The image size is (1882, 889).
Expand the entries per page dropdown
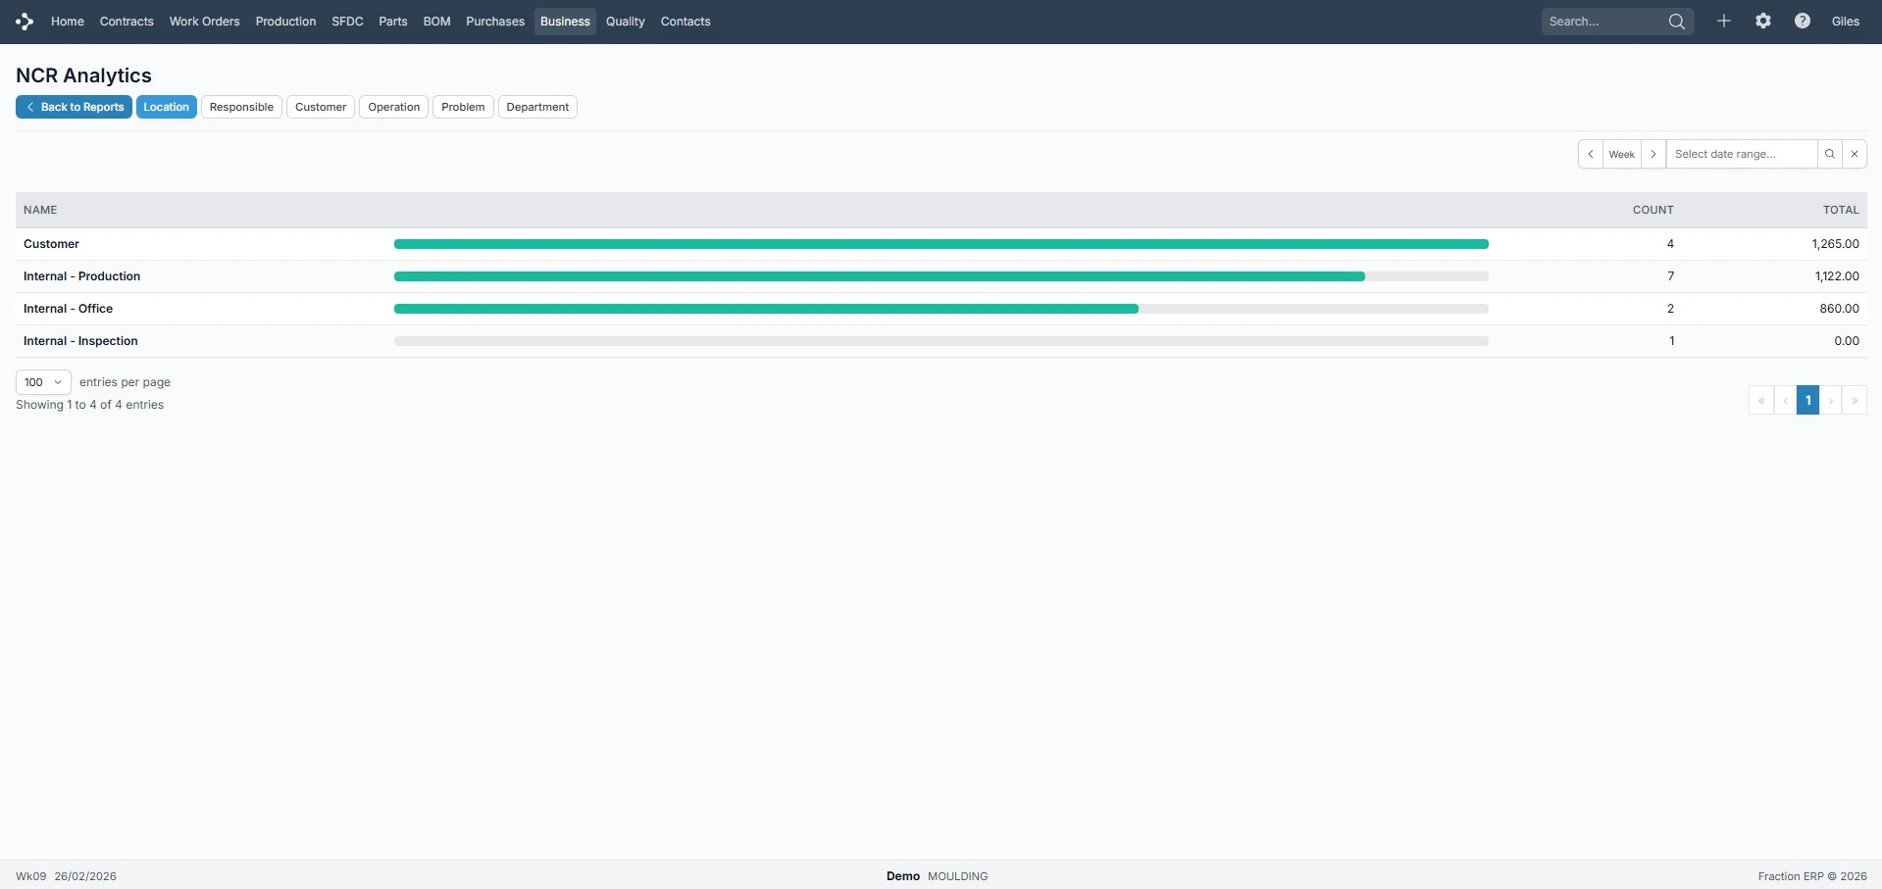(43, 382)
